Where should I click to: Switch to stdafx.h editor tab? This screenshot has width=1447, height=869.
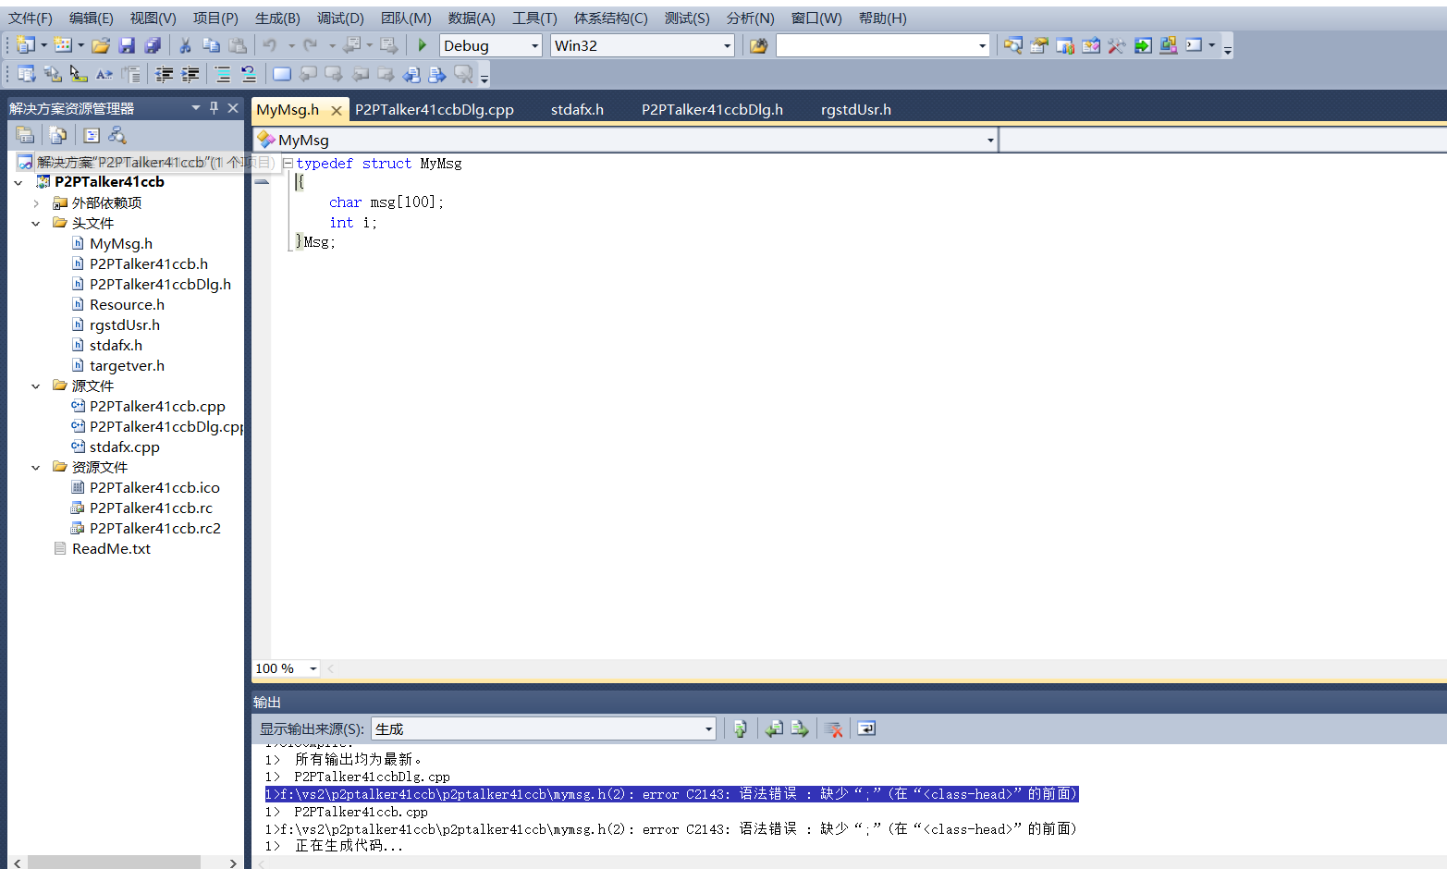577,110
